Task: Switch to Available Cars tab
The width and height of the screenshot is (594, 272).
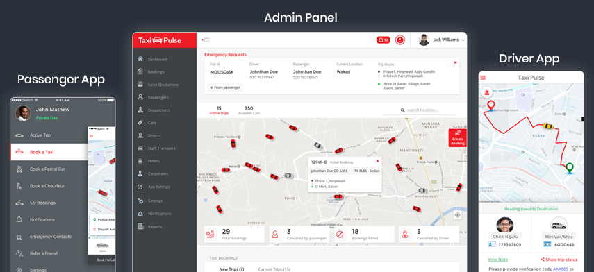Action: [x=249, y=110]
